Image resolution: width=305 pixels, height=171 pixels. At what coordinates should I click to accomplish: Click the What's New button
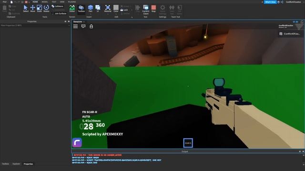click(x=270, y=2)
